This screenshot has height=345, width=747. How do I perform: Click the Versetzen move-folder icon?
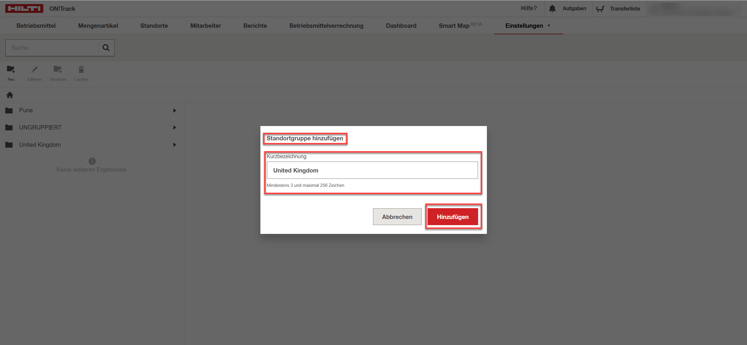pyautogui.click(x=58, y=69)
